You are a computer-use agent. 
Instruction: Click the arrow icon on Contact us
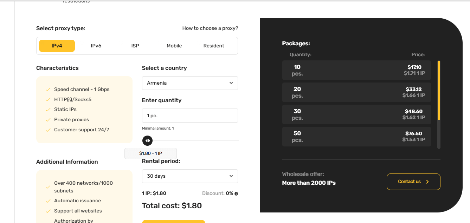(427, 182)
